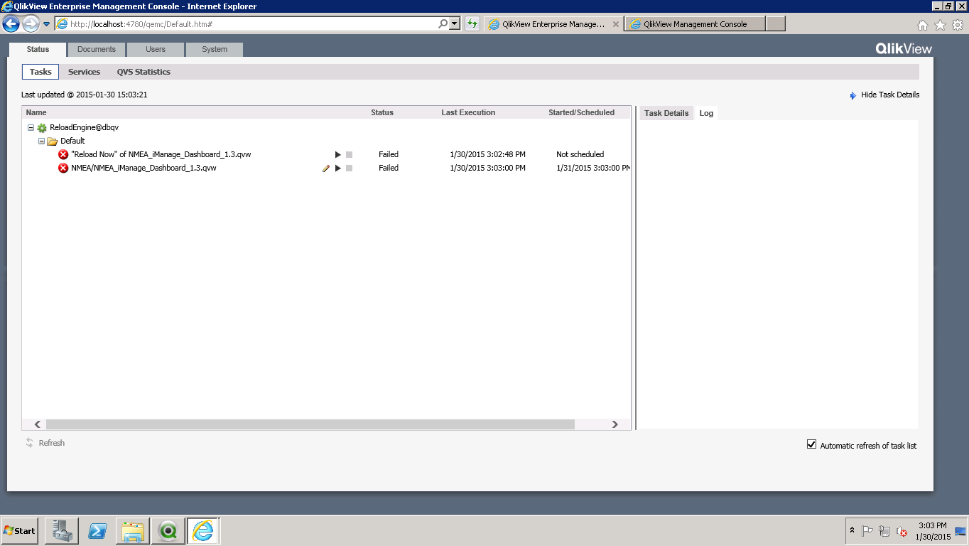Image resolution: width=969 pixels, height=546 pixels.
Task: Launch PowerShell from taskbar
Action: pyautogui.click(x=97, y=530)
